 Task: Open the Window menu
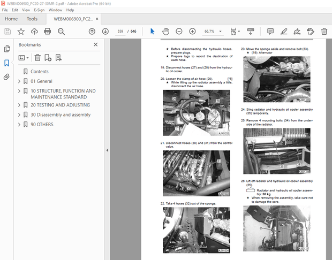tap(55, 10)
